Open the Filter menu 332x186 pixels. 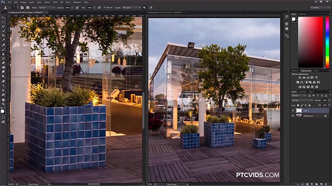(55, 2)
